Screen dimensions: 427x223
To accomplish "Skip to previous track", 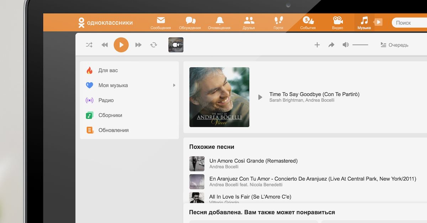I will (105, 45).
